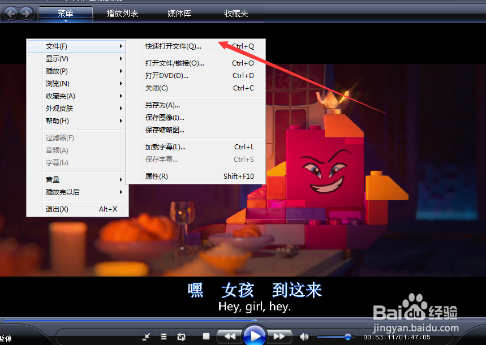Click the forward navigation arrow
The height and width of the screenshot is (345, 486).
click(27, 14)
